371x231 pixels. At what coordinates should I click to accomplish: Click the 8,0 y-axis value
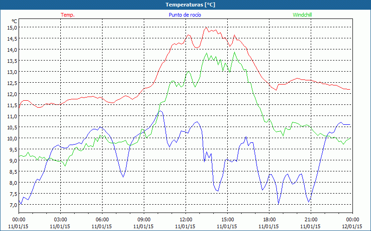click(13, 182)
